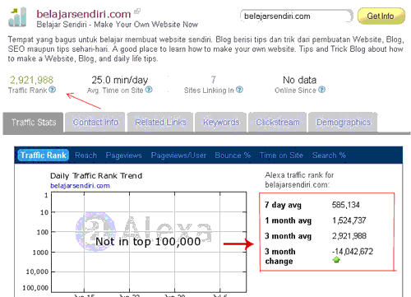Open the Related Links tab
Screen dimensions: 411x297
coord(160,123)
